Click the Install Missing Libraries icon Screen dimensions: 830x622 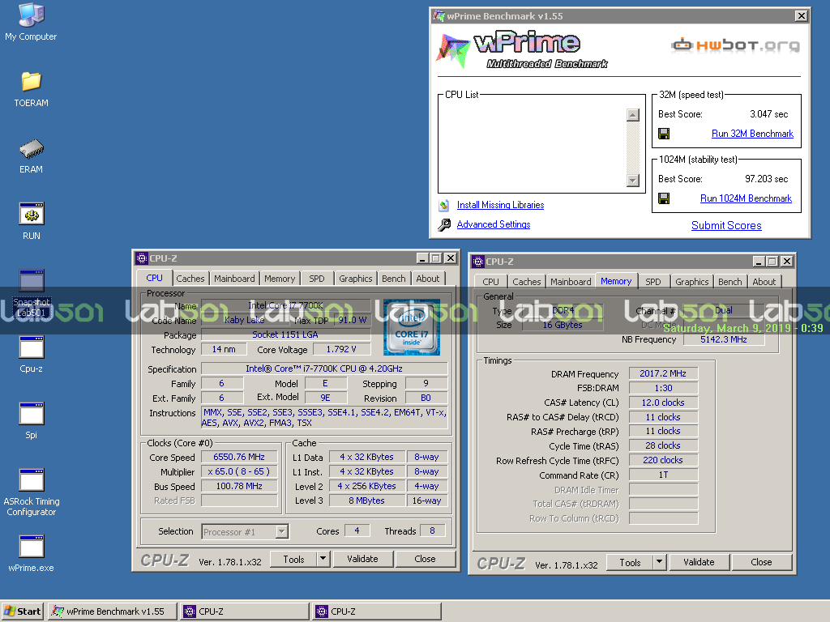tap(444, 205)
